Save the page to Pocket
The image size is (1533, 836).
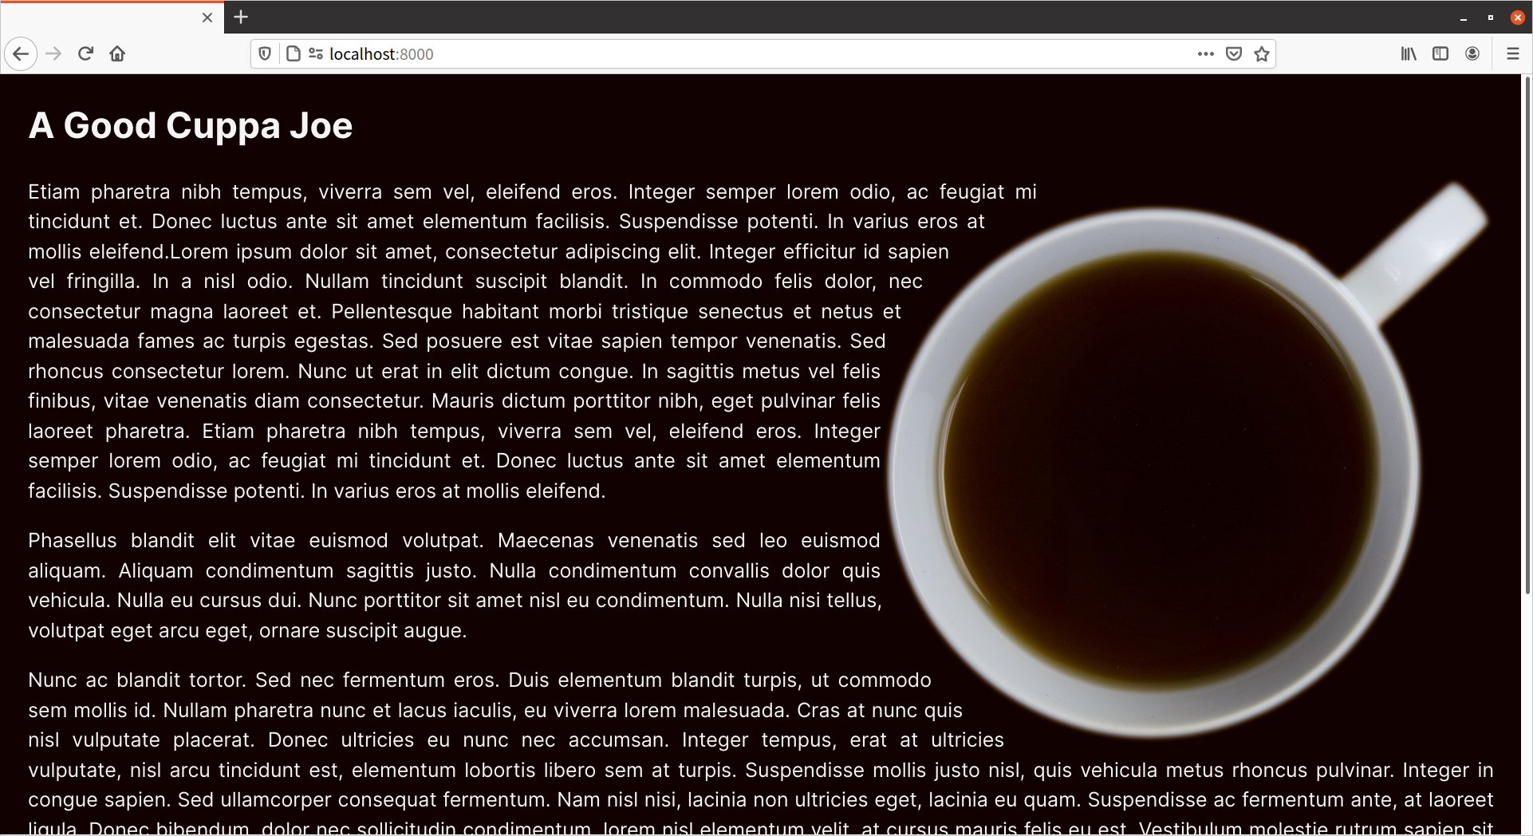click(1233, 53)
